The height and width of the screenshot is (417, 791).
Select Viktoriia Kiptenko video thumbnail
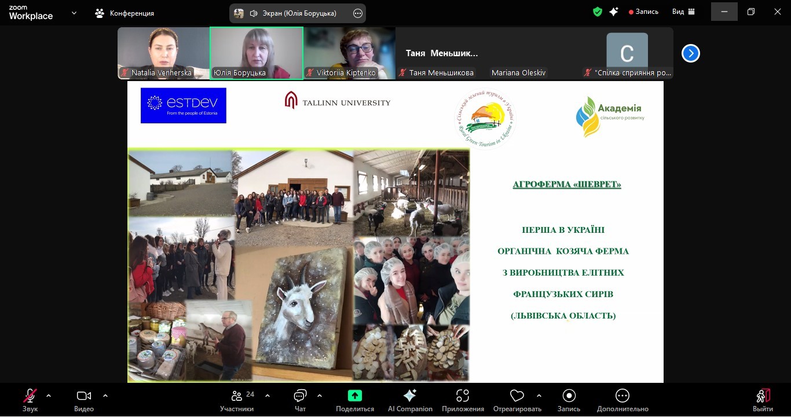349,53
